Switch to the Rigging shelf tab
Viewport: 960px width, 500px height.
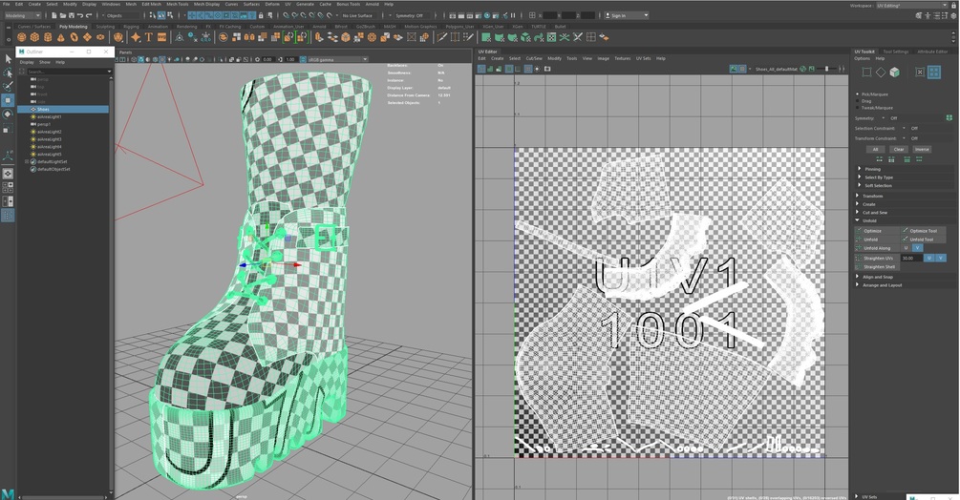(x=131, y=27)
